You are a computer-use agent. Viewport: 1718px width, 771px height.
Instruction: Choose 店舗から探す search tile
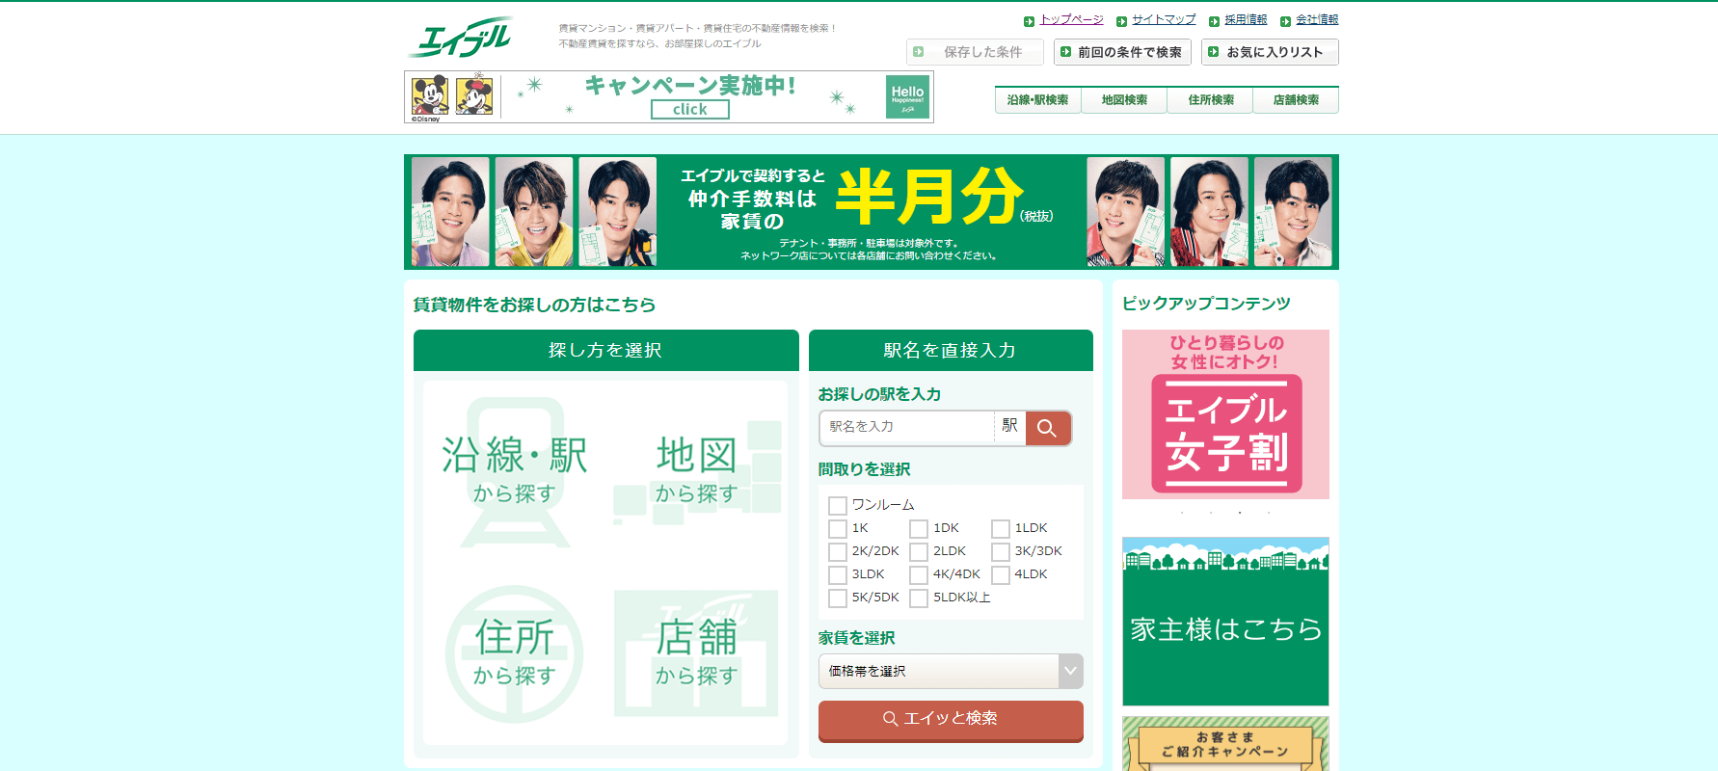(x=697, y=653)
